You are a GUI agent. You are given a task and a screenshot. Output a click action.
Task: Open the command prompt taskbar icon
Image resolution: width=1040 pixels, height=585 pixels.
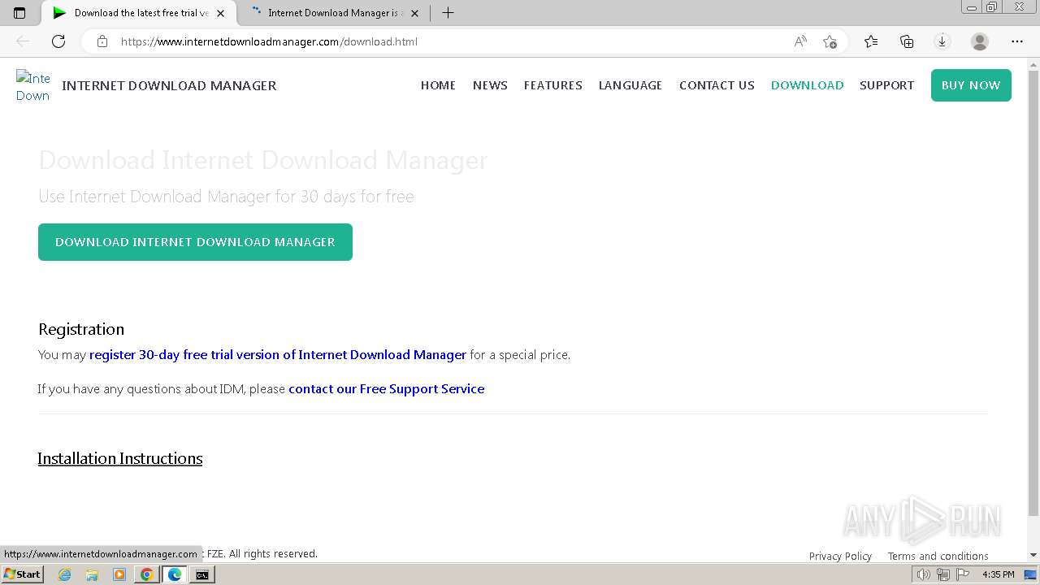pos(202,574)
